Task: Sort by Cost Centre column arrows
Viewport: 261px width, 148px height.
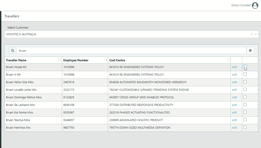Action: [228, 60]
